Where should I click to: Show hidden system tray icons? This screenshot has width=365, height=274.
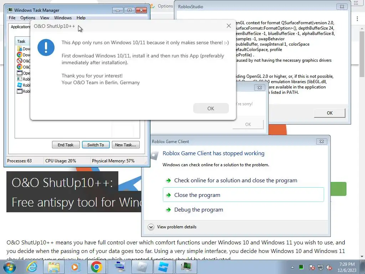pyautogui.click(x=292, y=267)
